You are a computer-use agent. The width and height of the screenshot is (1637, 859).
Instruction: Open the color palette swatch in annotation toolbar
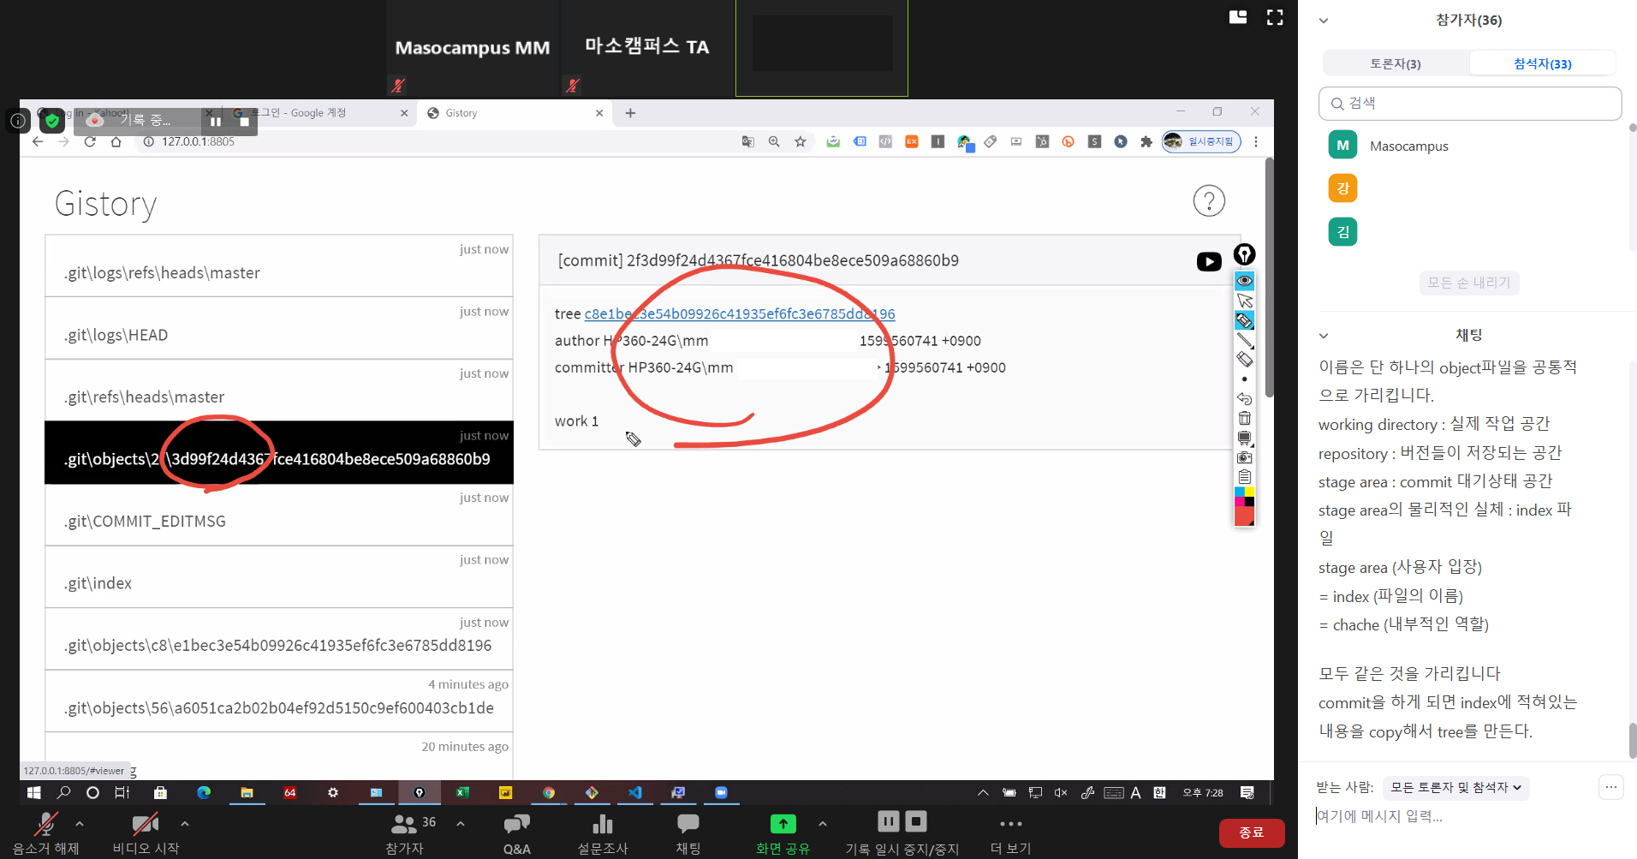click(x=1245, y=497)
